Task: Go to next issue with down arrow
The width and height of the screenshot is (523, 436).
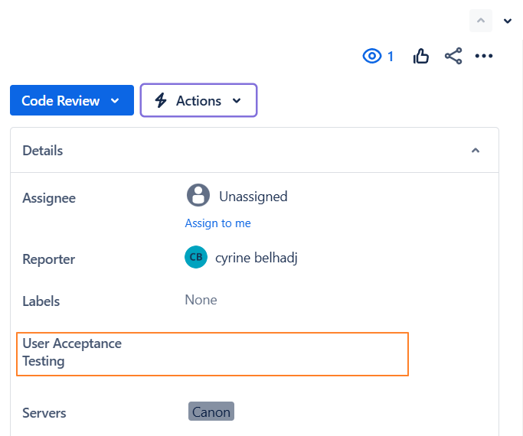Action: pyautogui.click(x=508, y=21)
